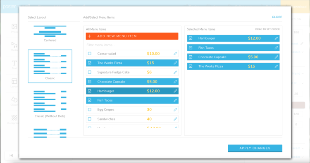Edit selected Hamburger item in right panel
The height and width of the screenshot is (163, 310).
[x=276, y=38]
